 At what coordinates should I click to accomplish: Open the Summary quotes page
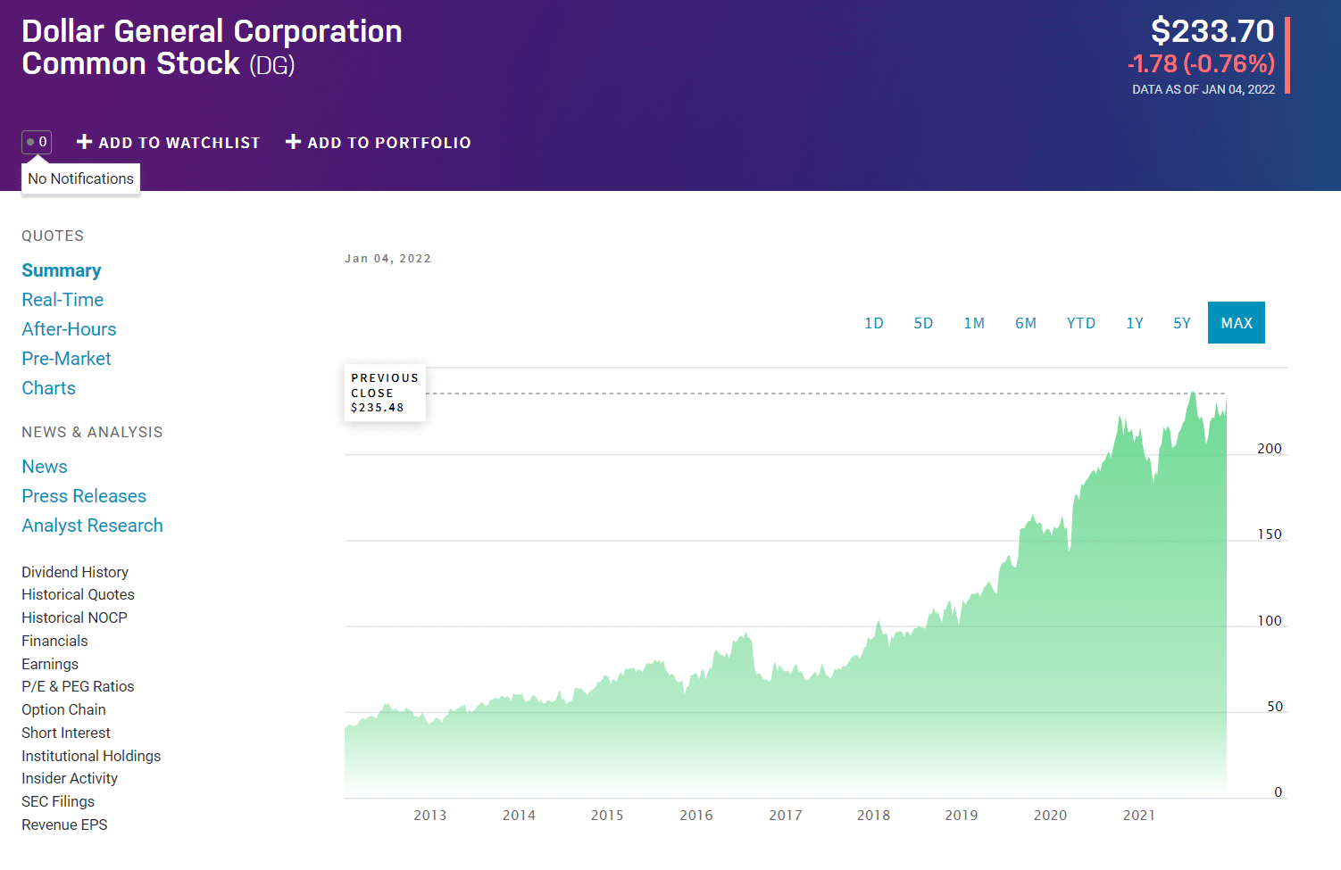tap(62, 270)
